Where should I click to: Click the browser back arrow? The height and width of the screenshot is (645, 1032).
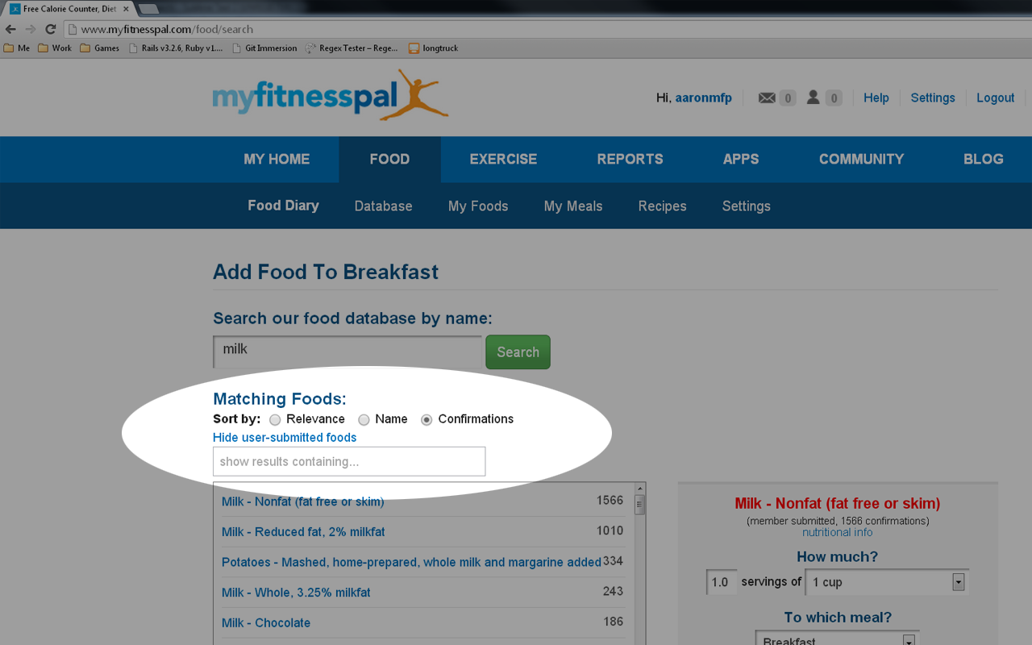tap(10, 29)
